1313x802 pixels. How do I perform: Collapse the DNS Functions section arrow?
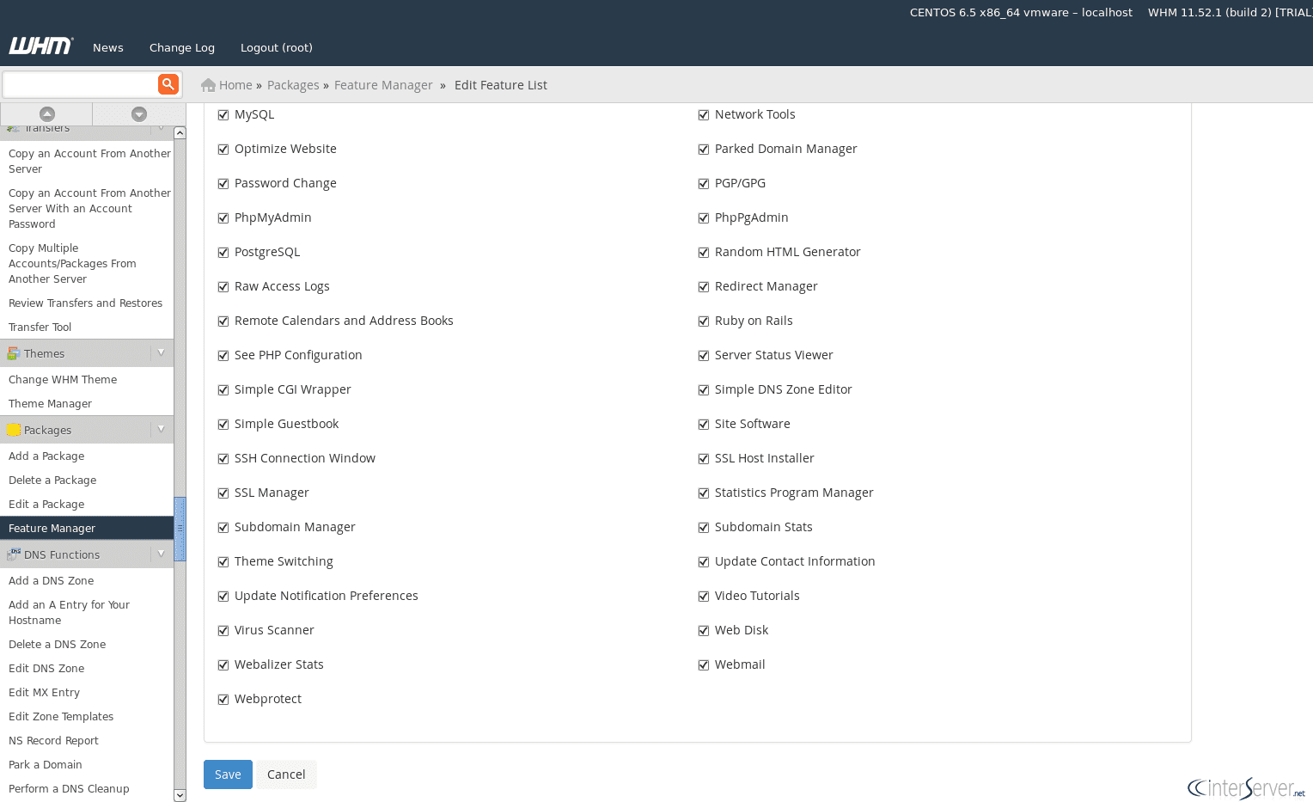(161, 554)
